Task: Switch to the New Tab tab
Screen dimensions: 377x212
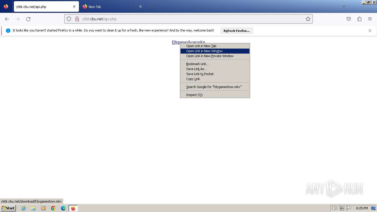Action: 113,6
